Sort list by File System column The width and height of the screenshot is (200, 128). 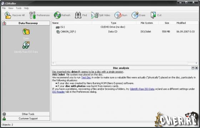[147, 23]
